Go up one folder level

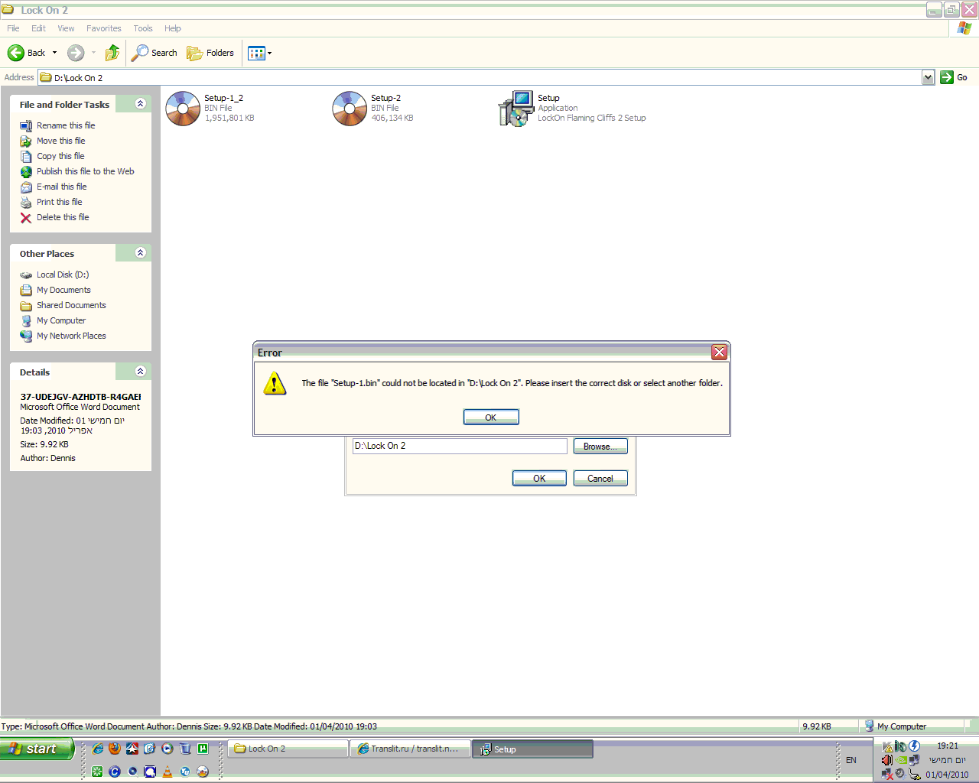112,53
